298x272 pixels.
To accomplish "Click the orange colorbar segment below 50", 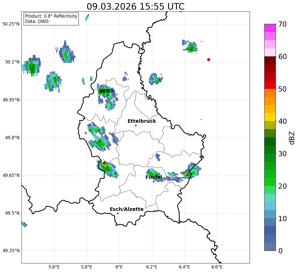I will [270, 93].
